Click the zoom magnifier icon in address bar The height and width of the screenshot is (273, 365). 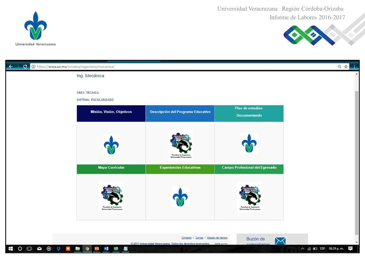339,66
